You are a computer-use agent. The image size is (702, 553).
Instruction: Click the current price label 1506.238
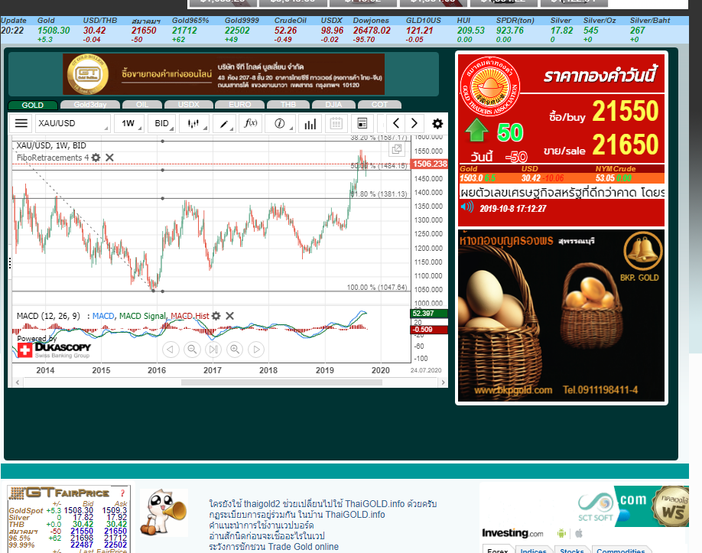(429, 164)
